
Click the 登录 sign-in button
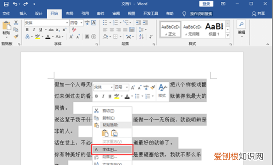pos(206,4)
